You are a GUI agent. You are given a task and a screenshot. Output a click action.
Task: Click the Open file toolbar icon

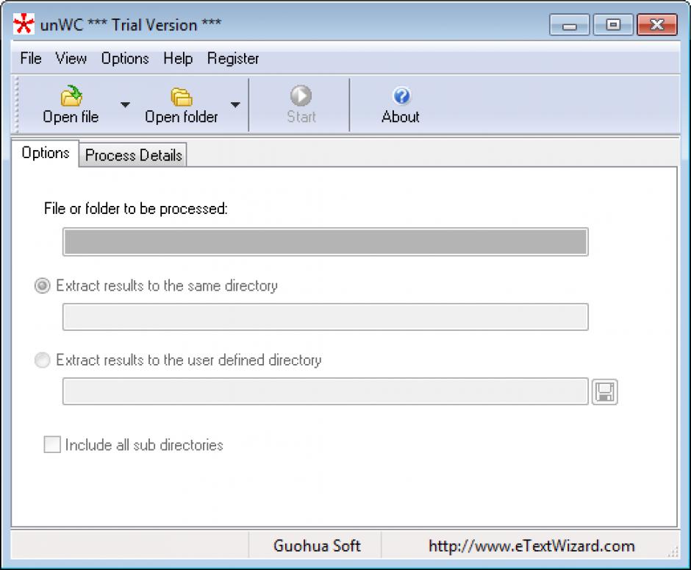(71, 97)
